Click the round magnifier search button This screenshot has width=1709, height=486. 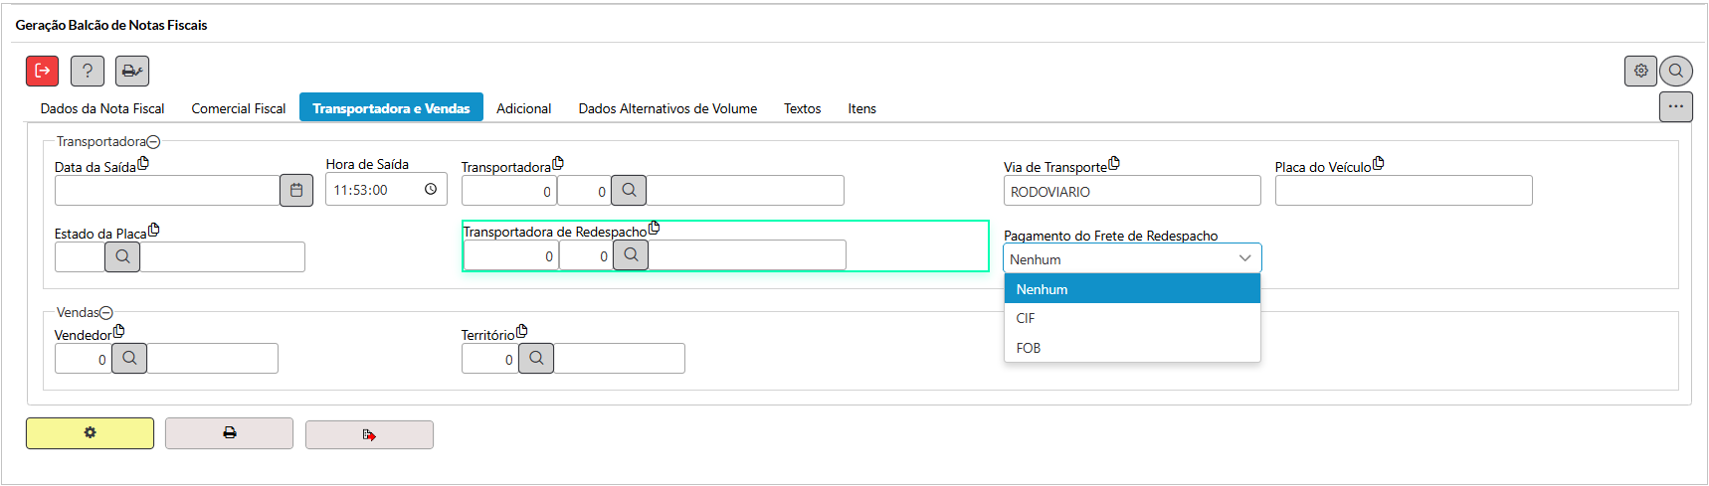1676,71
